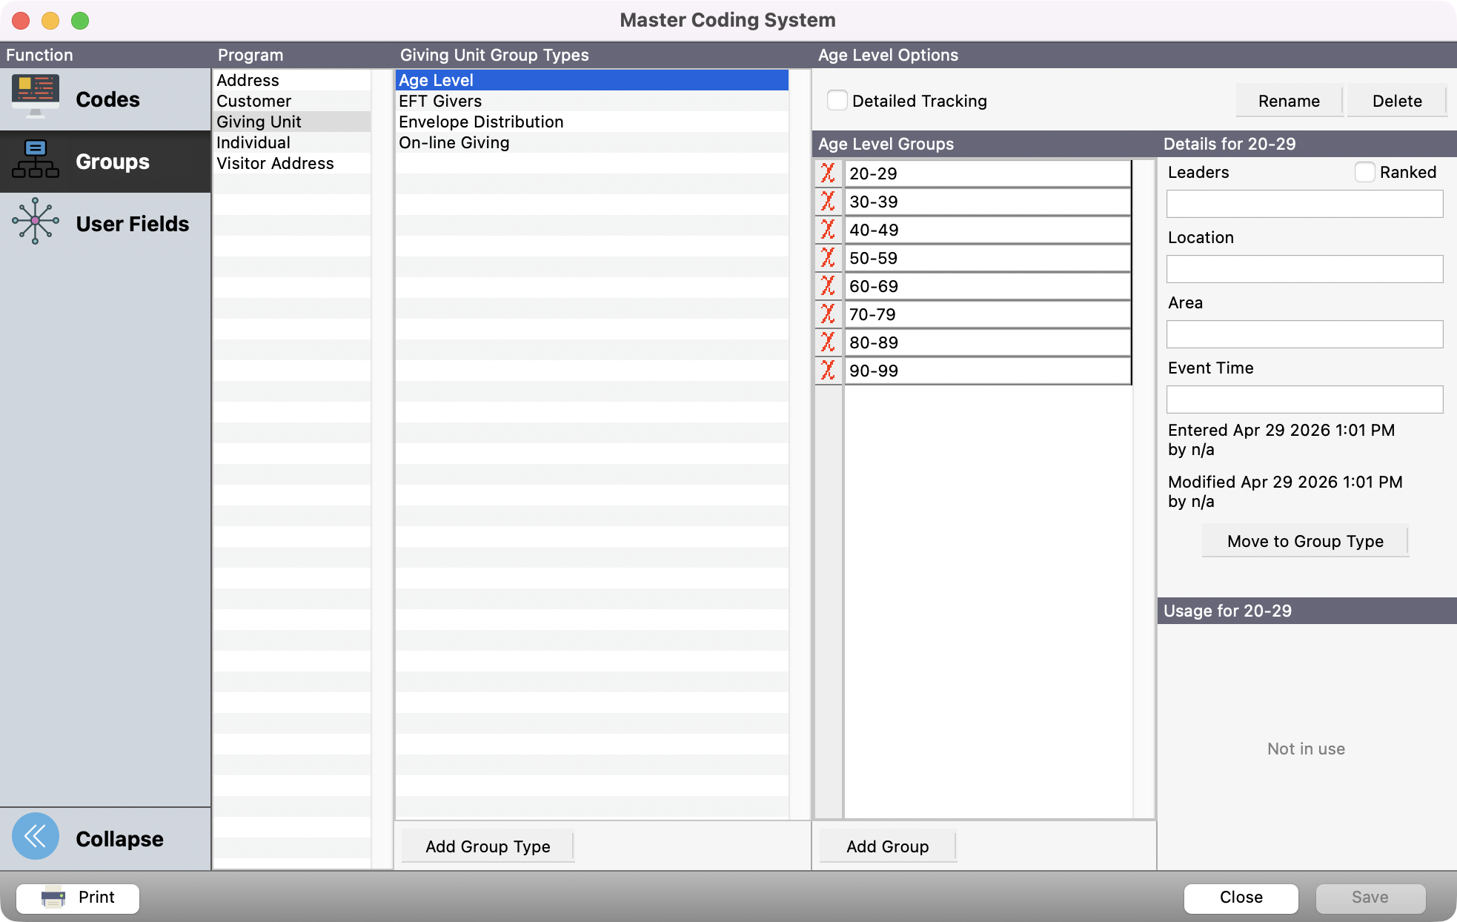The width and height of the screenshot is (1457, 922).
Task: Toggle the Ranked checkbox
Action: point(1365,172)
